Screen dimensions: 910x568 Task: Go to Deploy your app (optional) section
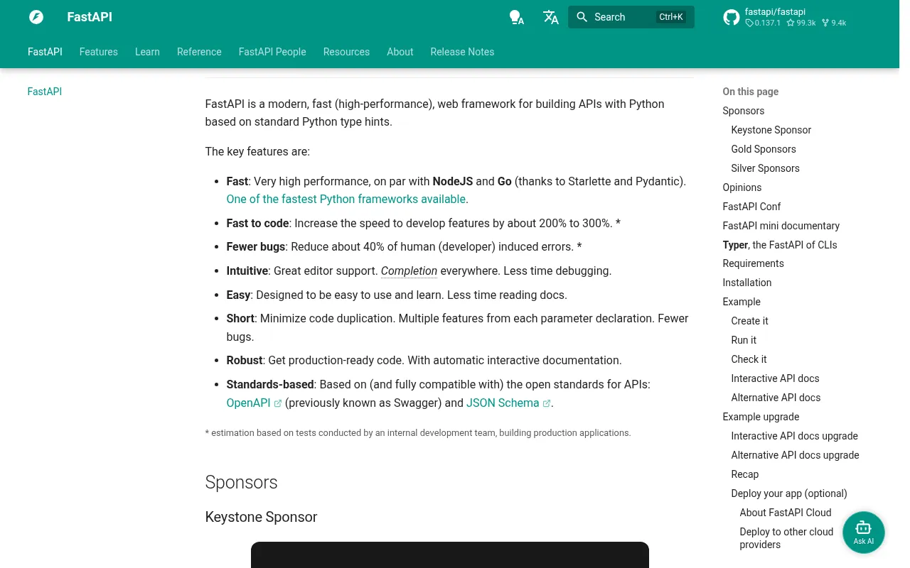tap(789, 493)
